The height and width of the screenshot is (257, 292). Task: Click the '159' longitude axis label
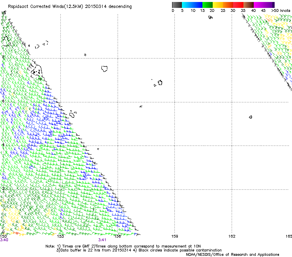click(x=175, y=236)
